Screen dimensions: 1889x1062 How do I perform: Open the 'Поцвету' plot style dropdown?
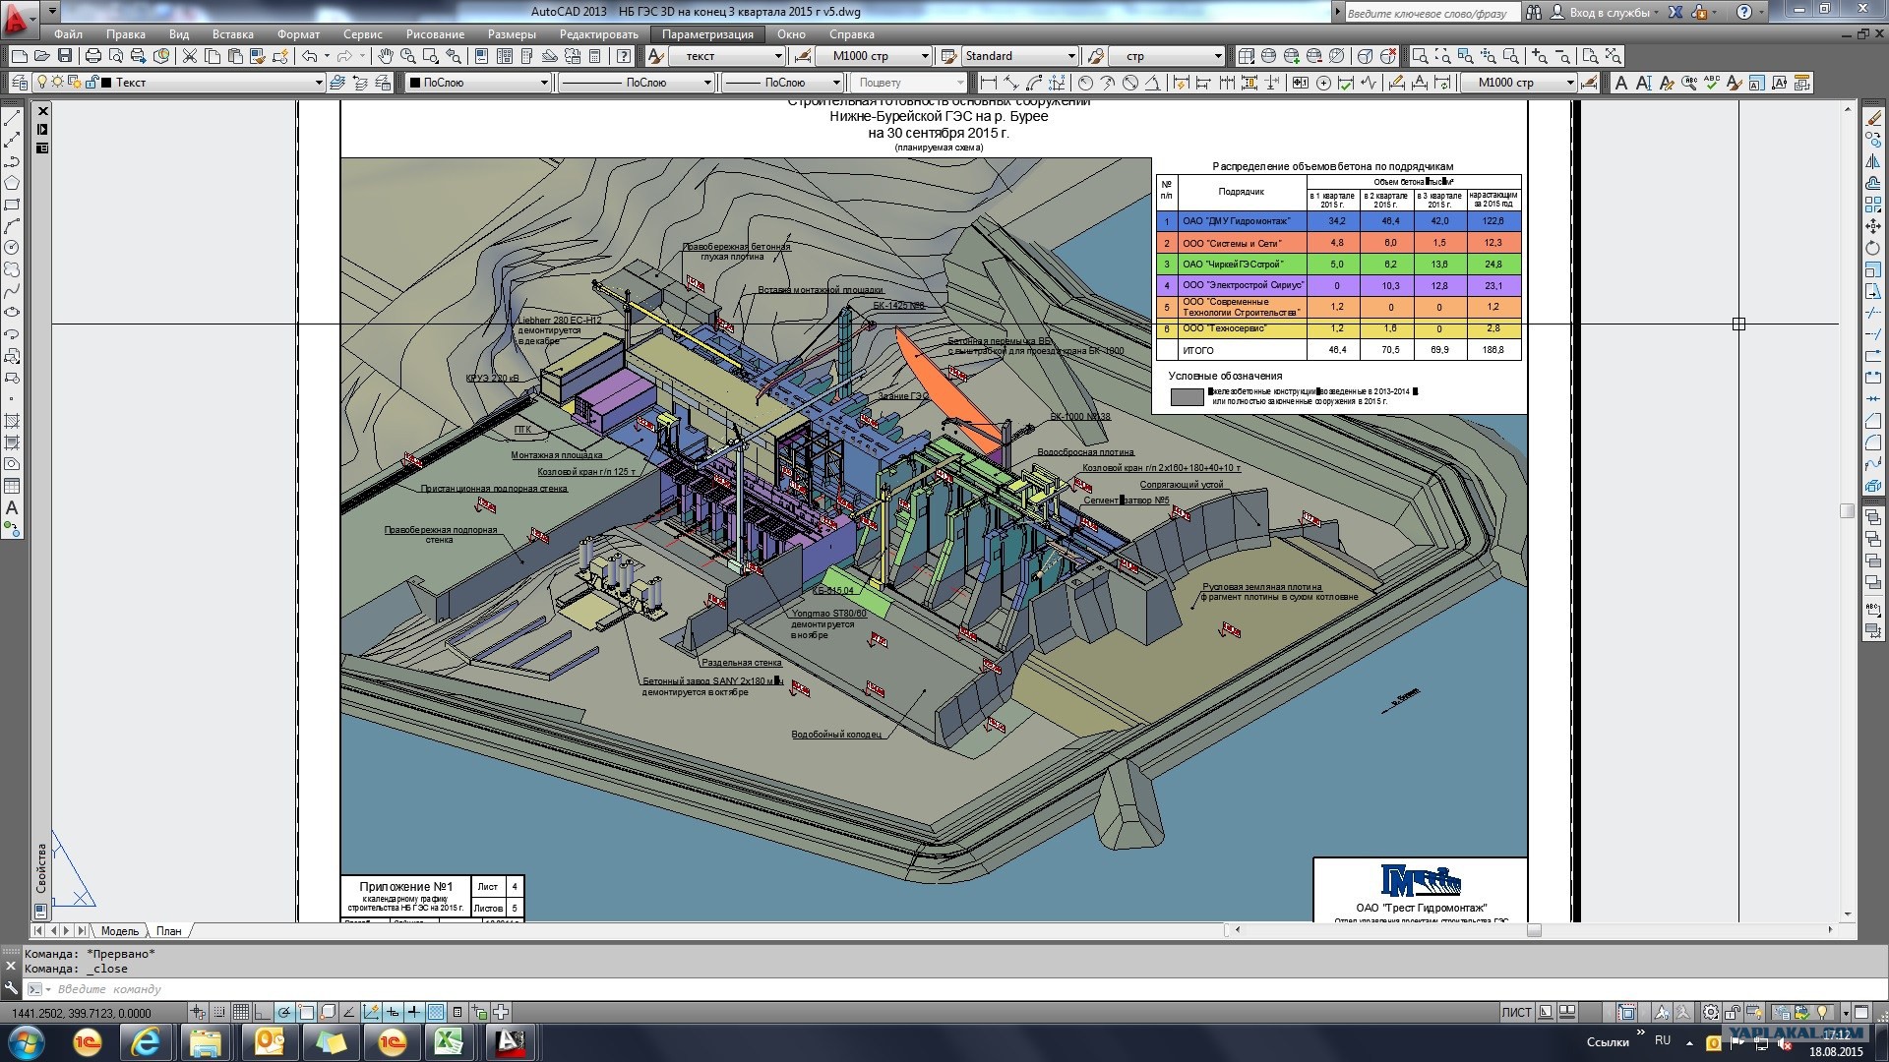[x=909, y=83]
